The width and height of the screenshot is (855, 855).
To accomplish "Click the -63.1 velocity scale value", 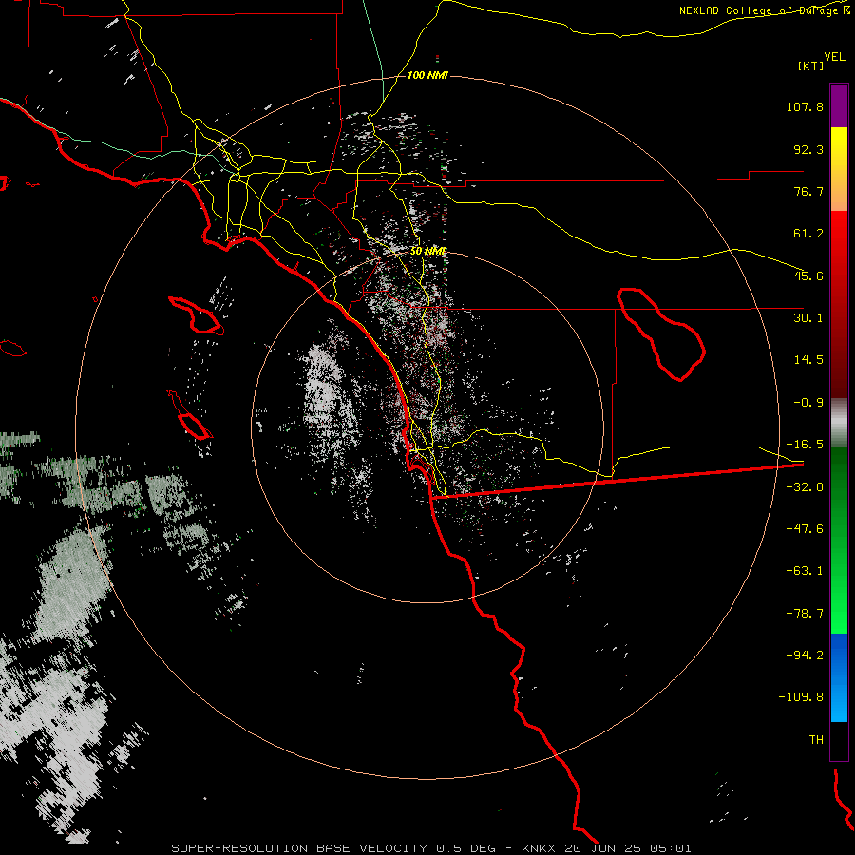I will click(805, 571).
